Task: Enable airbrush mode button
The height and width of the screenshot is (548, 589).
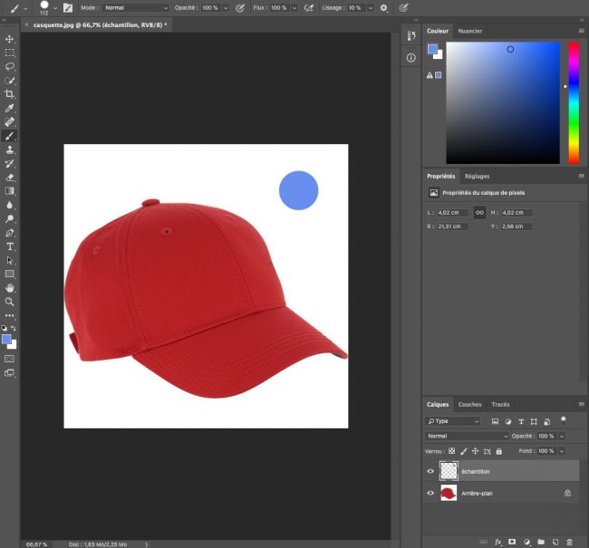Action: tap(309, 7)
